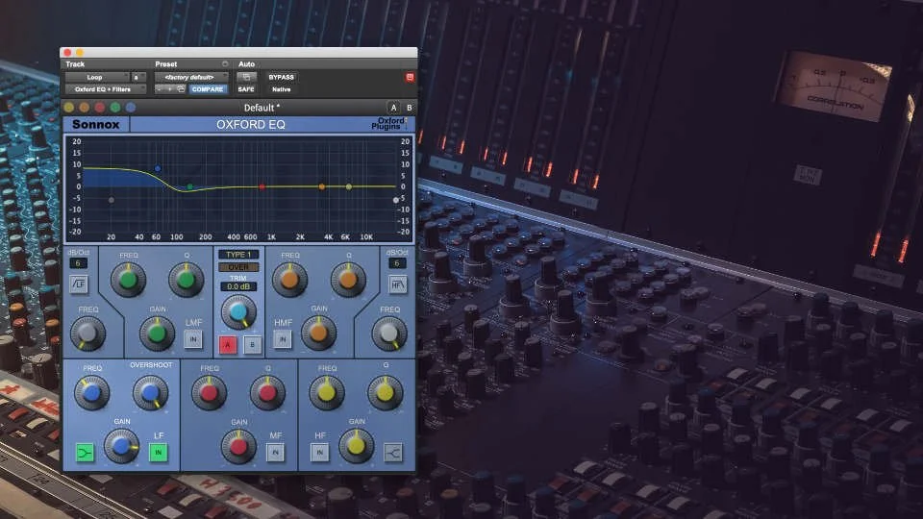
Task: Switch to EQ setting B below TRIM
Action: pyautogui.click(x=253, y=345)
